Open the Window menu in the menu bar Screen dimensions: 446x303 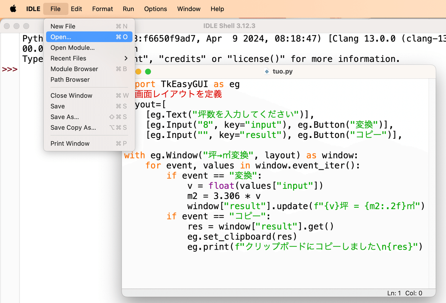pyautogui.click(x=188, y=9)
